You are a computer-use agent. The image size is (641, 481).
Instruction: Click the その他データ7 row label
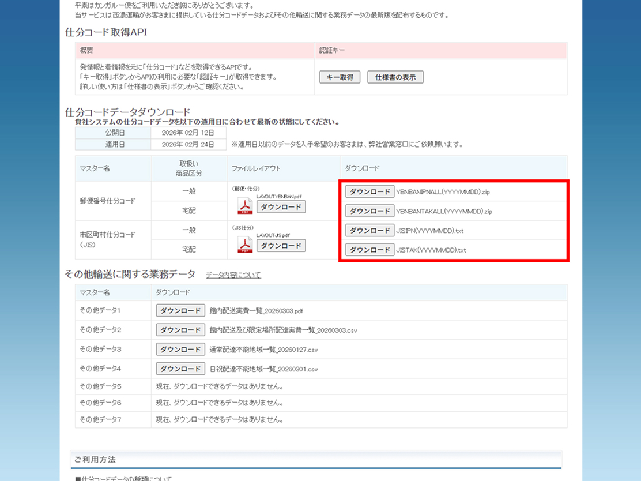click(x=100, y=420)
